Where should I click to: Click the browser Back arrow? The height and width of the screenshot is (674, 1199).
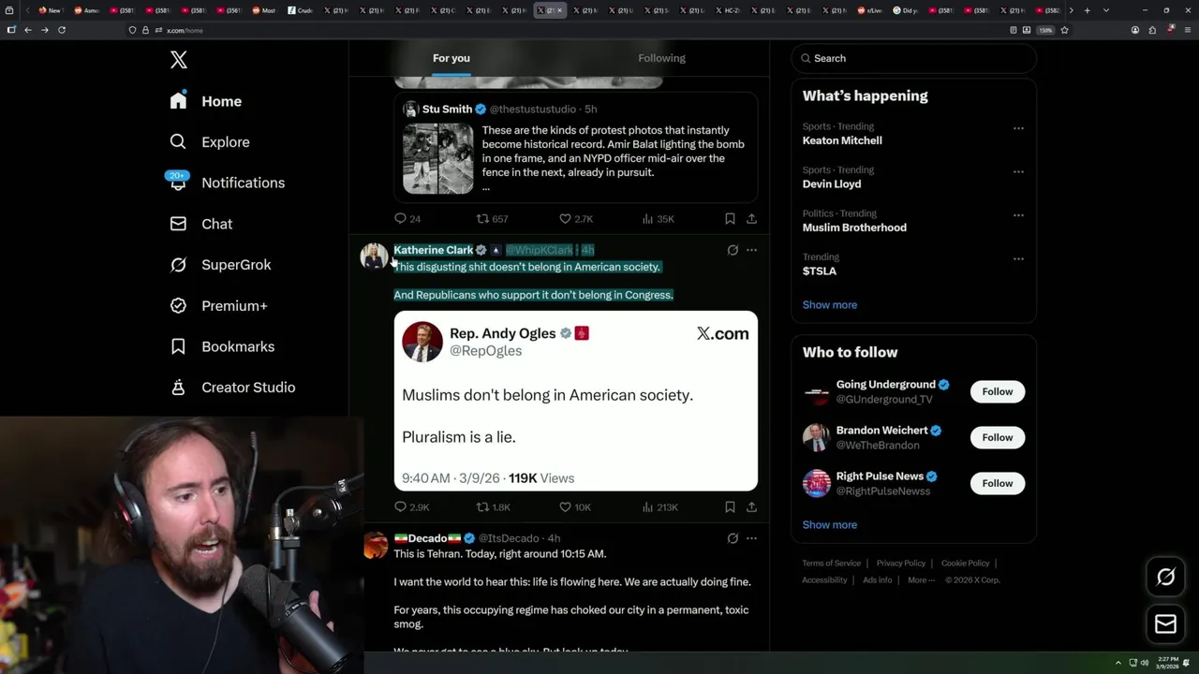coord(28,30)
